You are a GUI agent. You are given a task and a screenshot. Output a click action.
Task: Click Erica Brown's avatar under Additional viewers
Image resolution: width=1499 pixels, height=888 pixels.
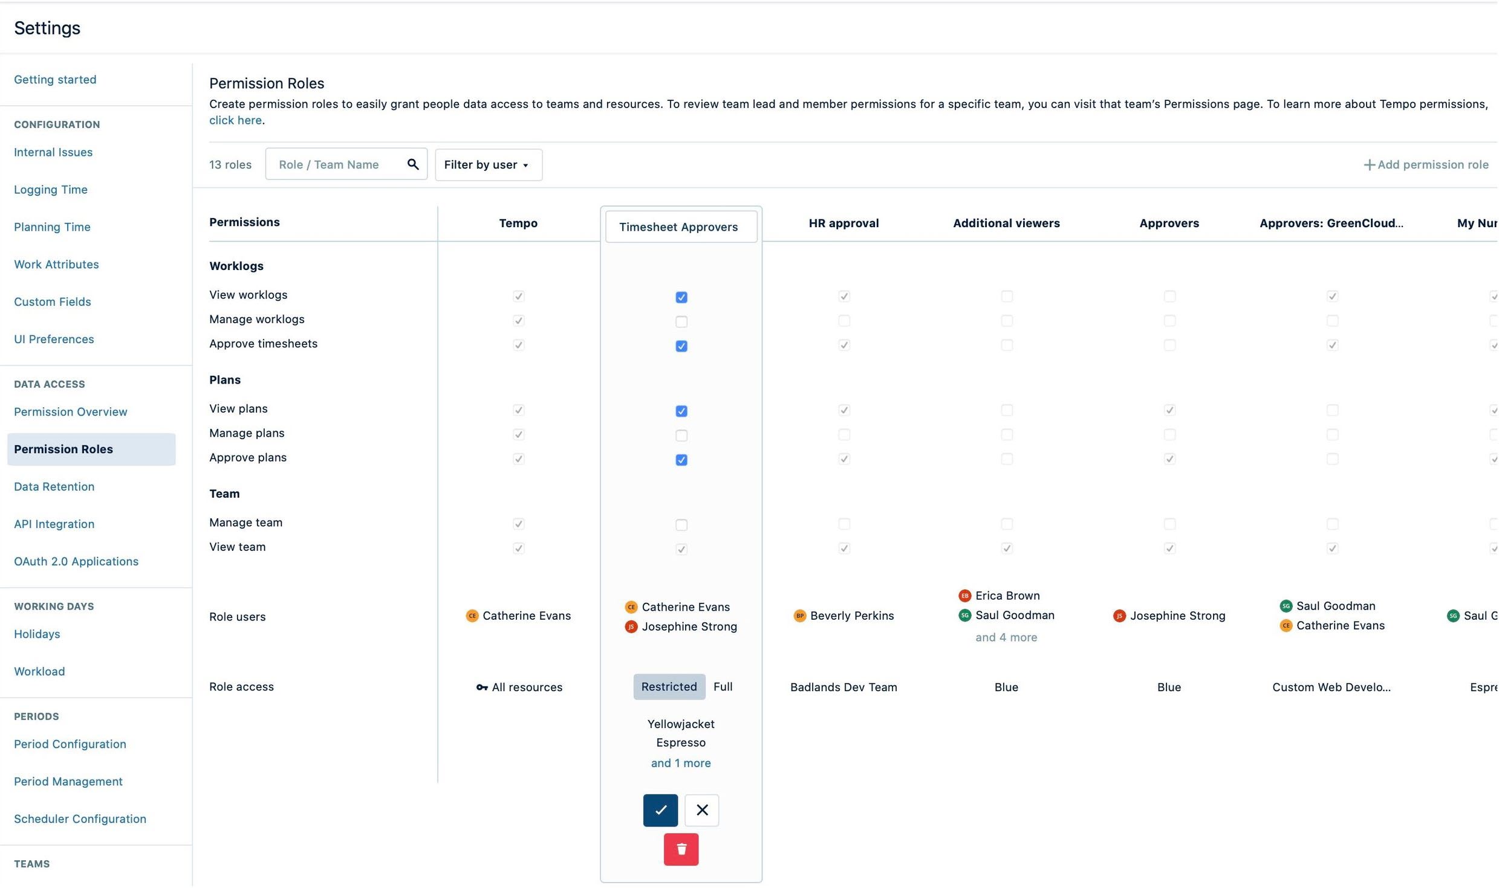(965, 595)
